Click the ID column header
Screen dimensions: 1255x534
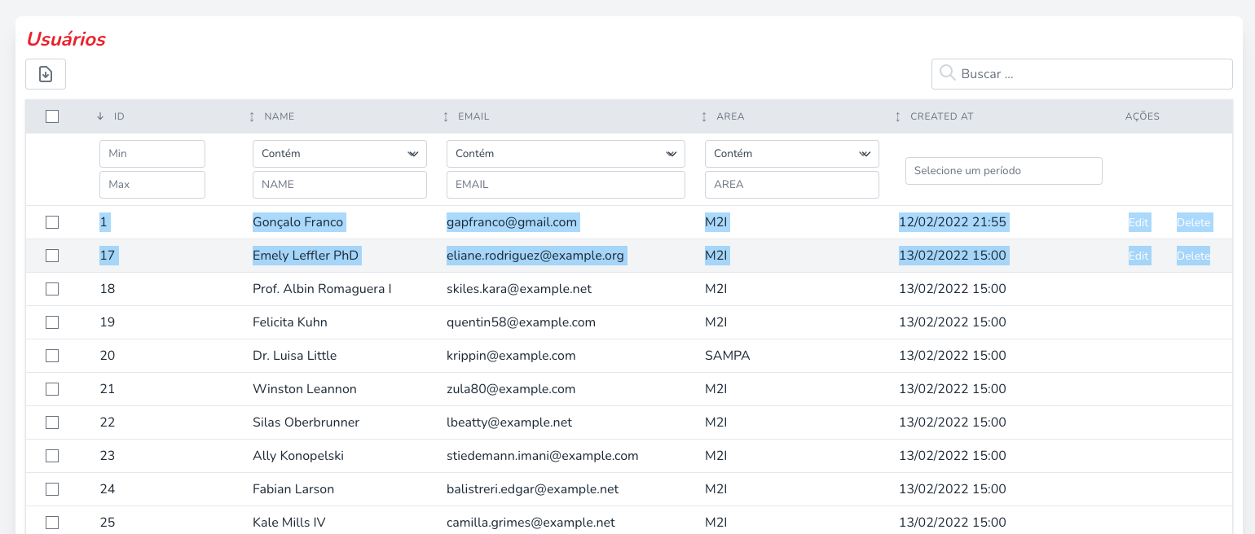coord(119,116)
